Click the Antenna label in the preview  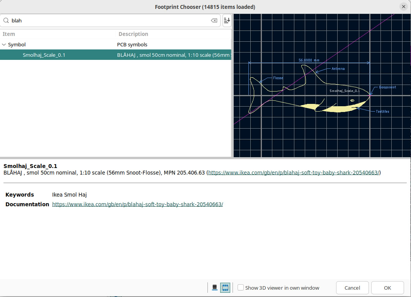point(338,69)
